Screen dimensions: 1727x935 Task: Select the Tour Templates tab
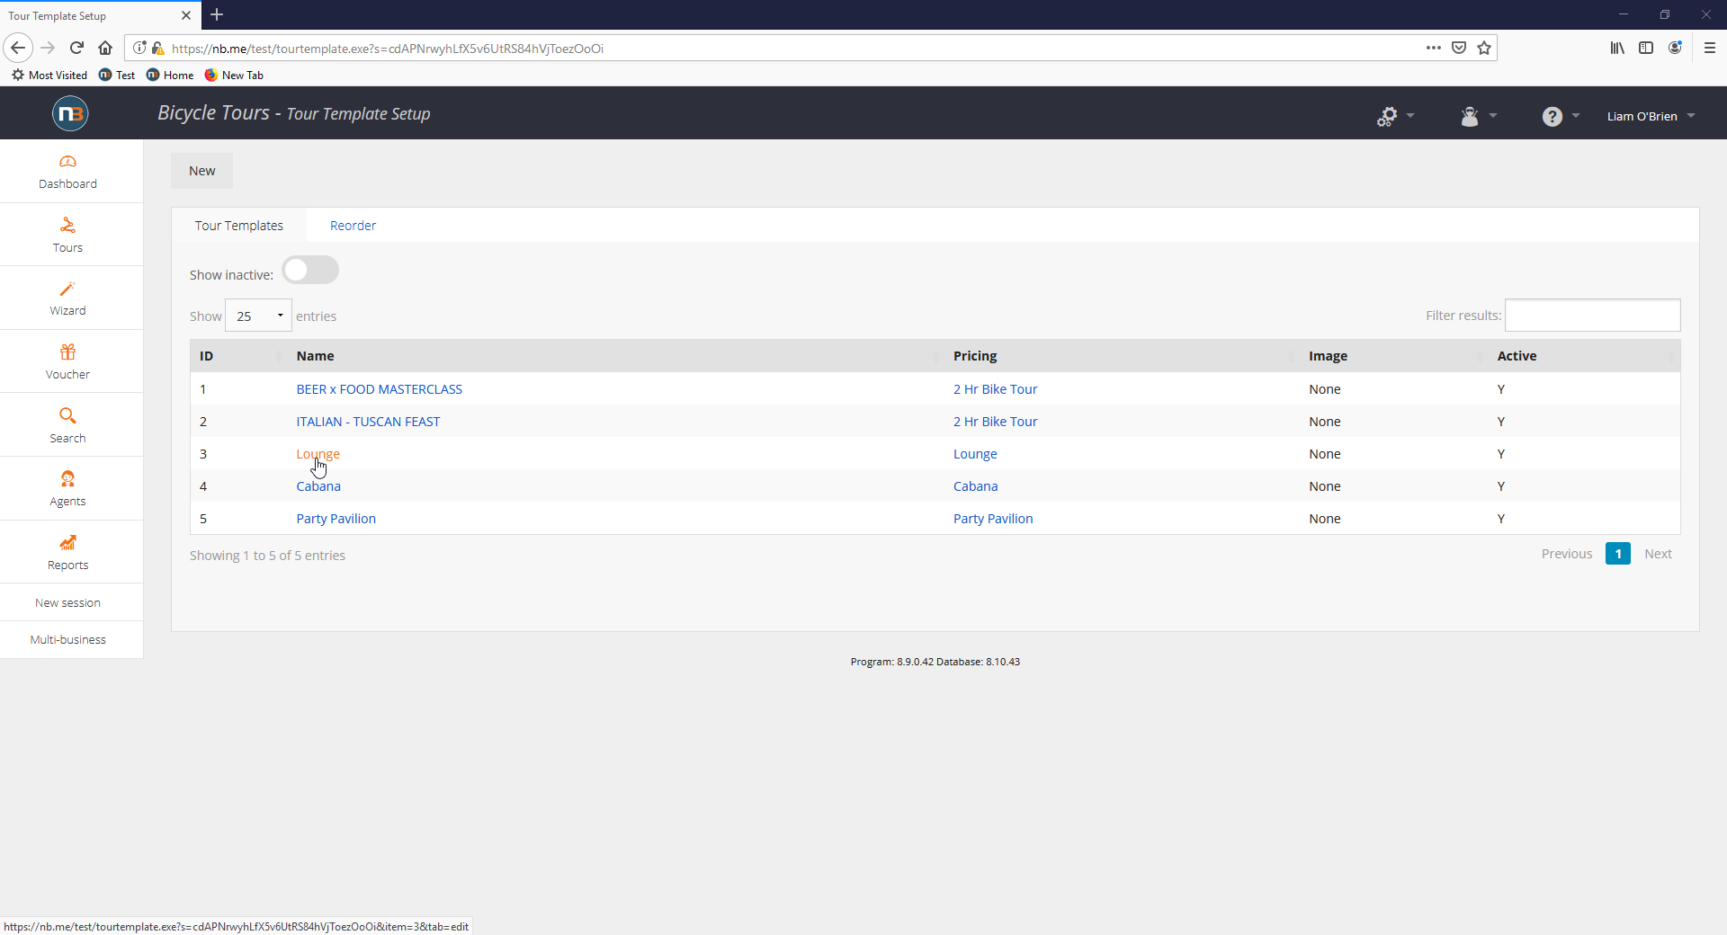click(239, 226)
